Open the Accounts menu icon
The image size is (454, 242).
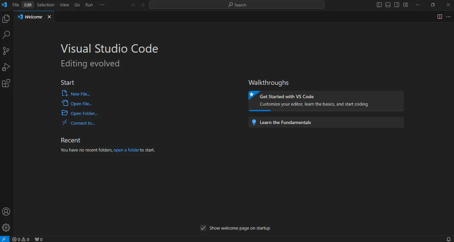(6, 211)
